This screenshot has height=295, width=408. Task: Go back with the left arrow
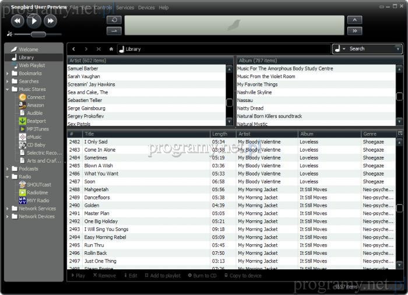[73, 49]
